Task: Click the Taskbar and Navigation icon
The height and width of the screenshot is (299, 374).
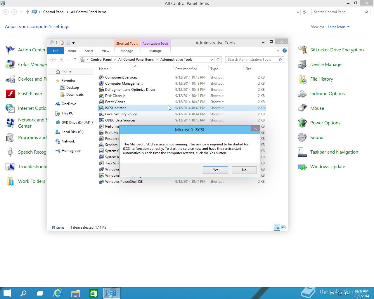Action: [x=302, y=152]
